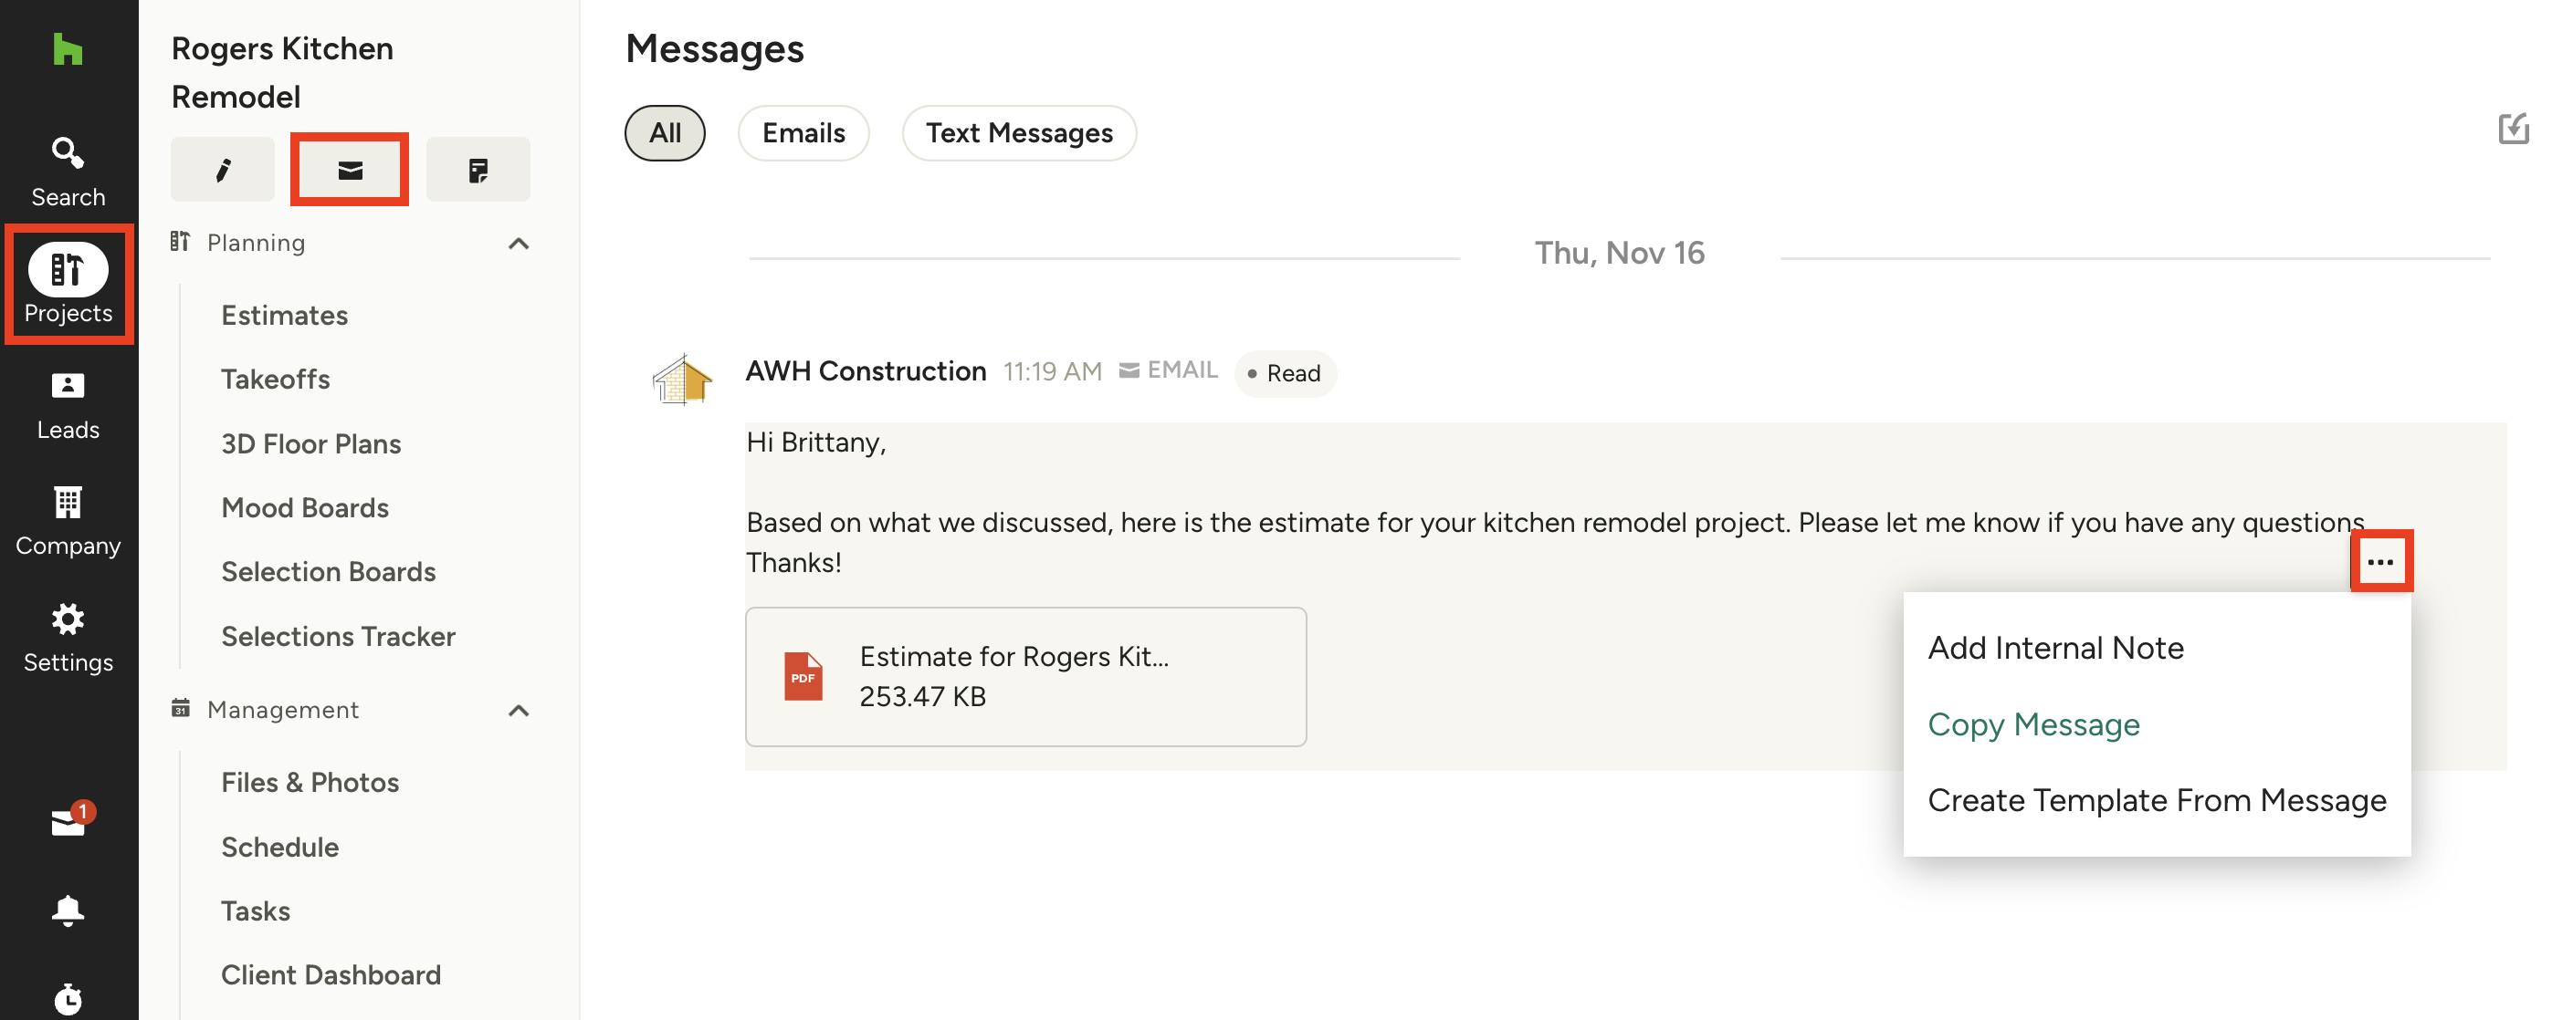Choose Copy Message from the menu
The width and height of the screenshot is (2573, 1020).
coord(2033,724)
